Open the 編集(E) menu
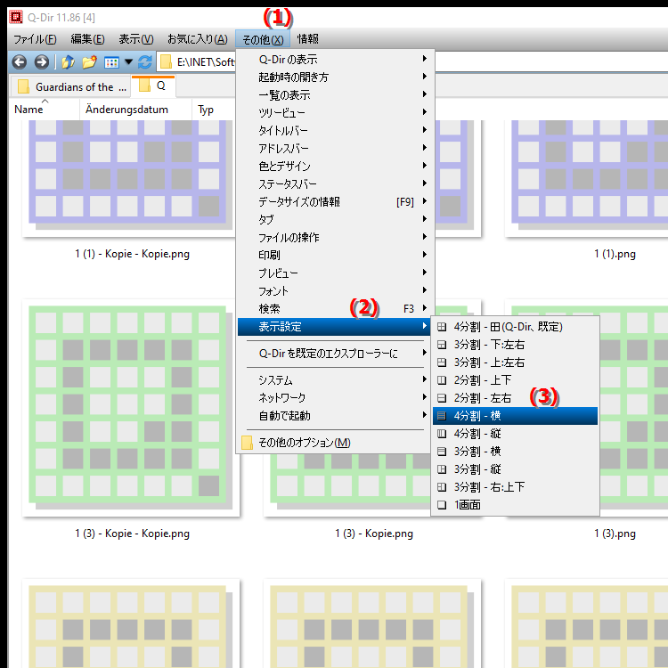The image size is (668, 668). coord(88,39)
